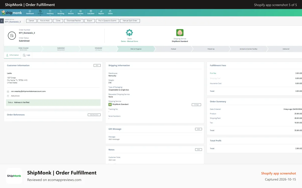This screenshot has width=302, height=188.
Task: Open the Orders nav icon
Action: tap(40, 11)
